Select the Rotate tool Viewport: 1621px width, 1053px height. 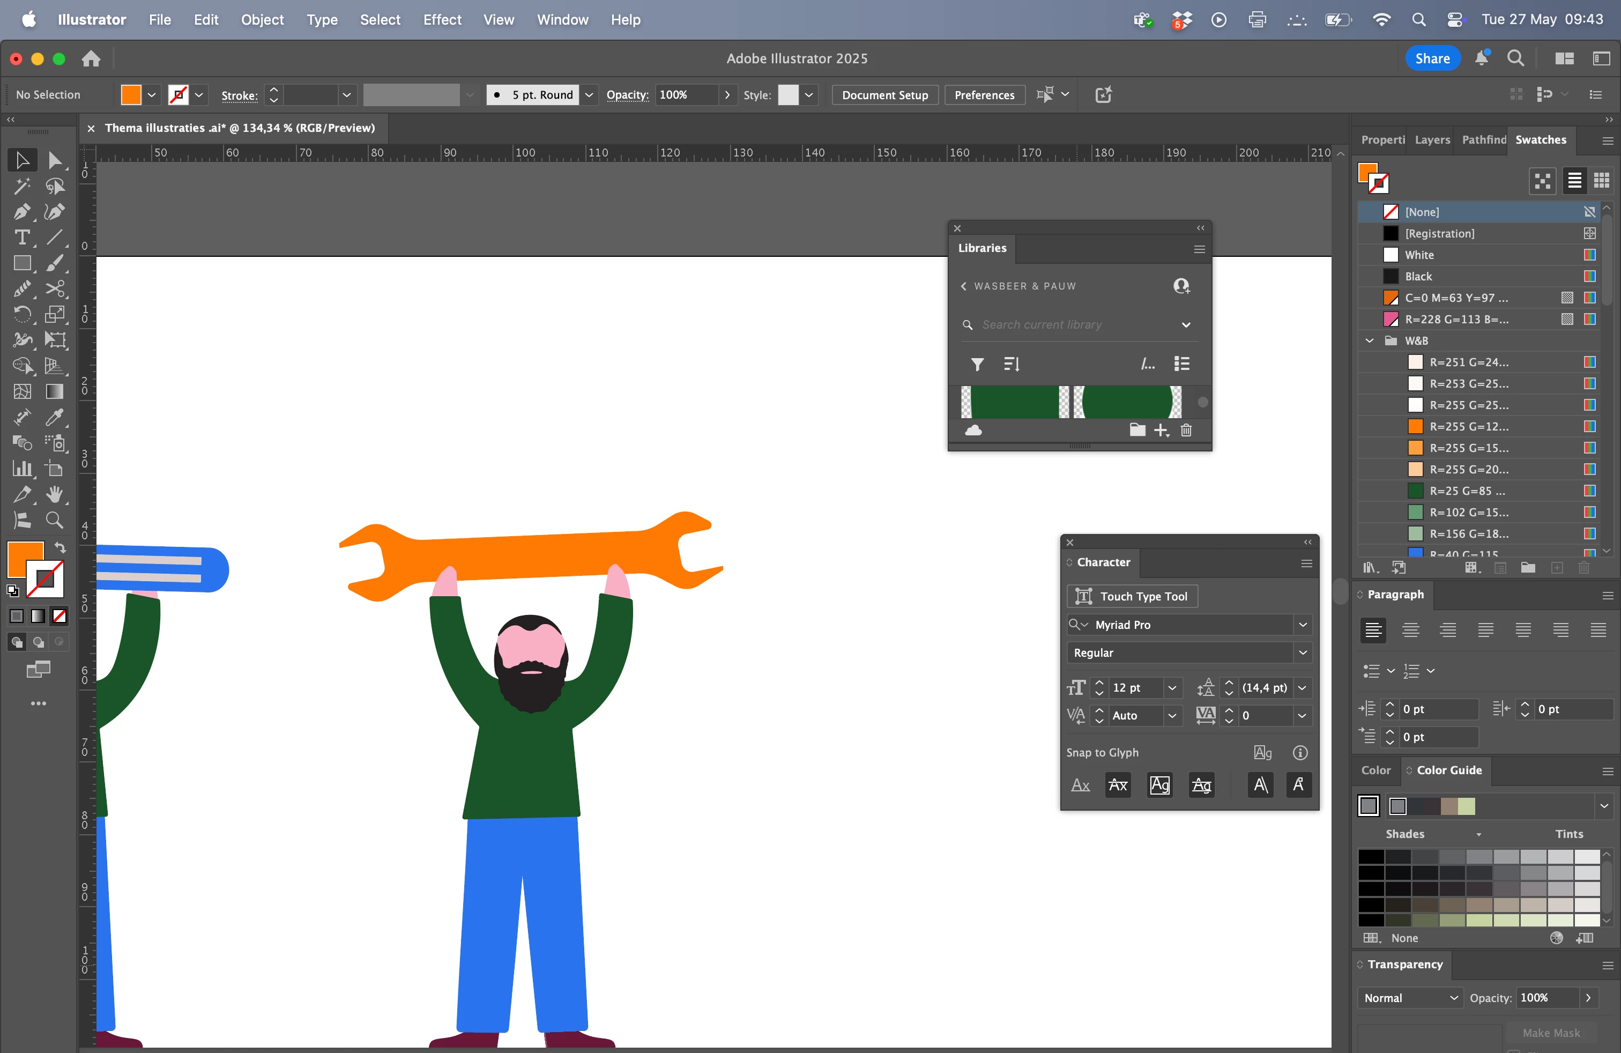(22, 314)
